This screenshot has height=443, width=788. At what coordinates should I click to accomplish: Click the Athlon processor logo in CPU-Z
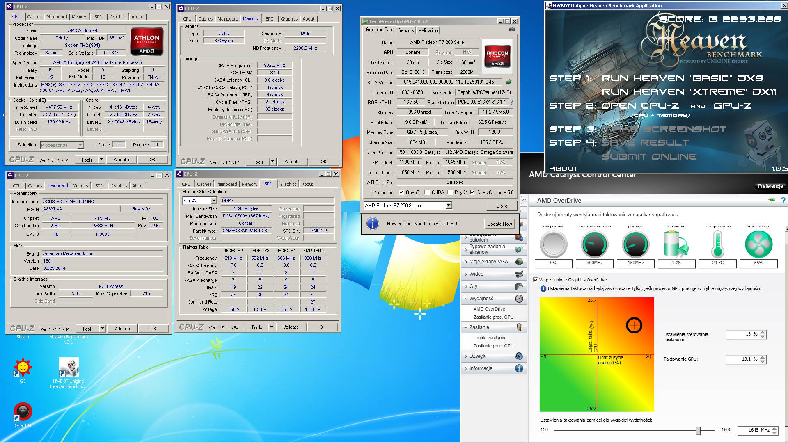click(x=147, y=41)
